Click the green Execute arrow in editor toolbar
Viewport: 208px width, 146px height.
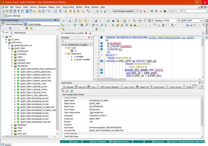(63, 25)
